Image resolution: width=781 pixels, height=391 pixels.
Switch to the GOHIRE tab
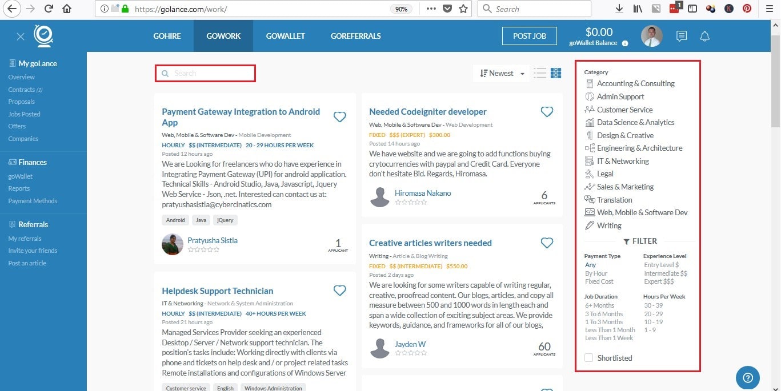(167, 36)
